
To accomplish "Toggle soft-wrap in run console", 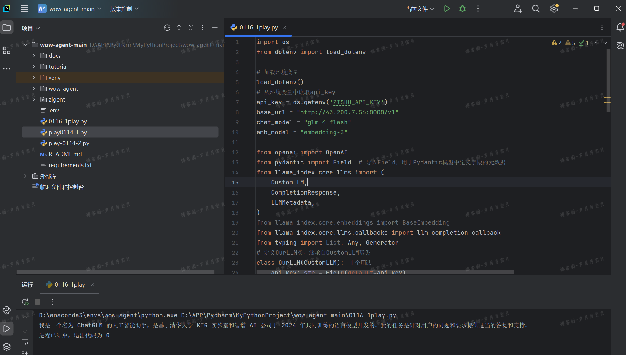I will pyautogui.click(x=25, y=342).
